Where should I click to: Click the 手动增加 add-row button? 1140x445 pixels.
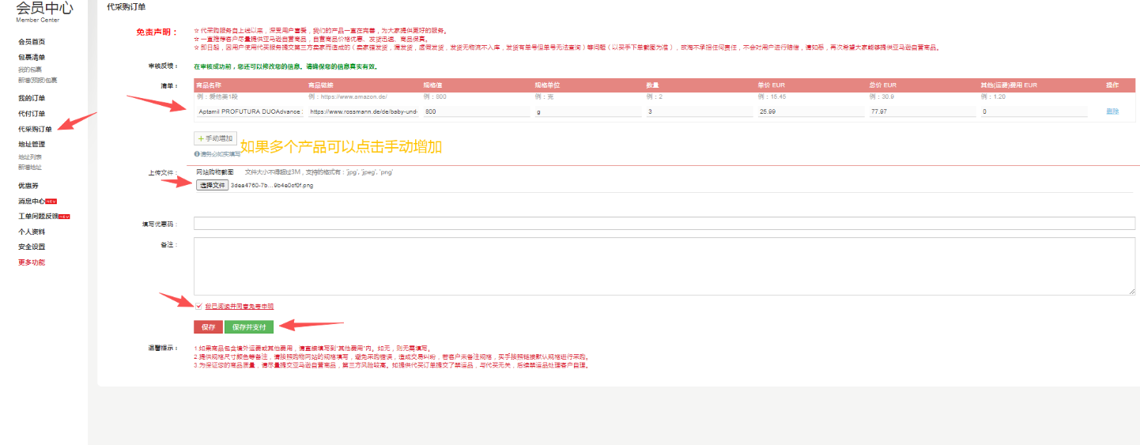(215, 138)
